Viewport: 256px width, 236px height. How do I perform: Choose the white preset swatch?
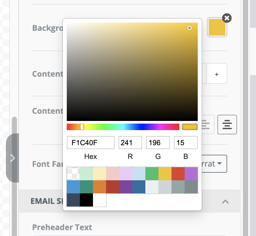click(100, 200)
